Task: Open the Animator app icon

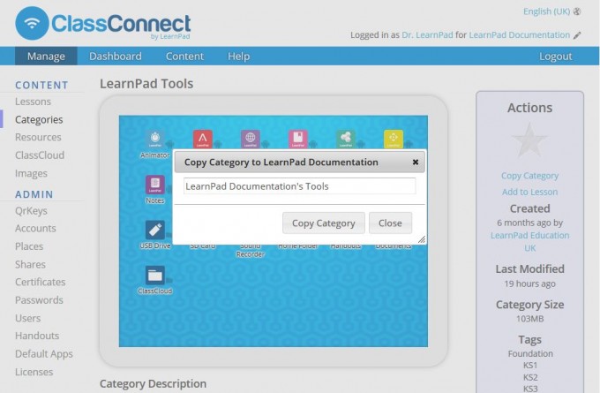Action: [x=155, y=139]
